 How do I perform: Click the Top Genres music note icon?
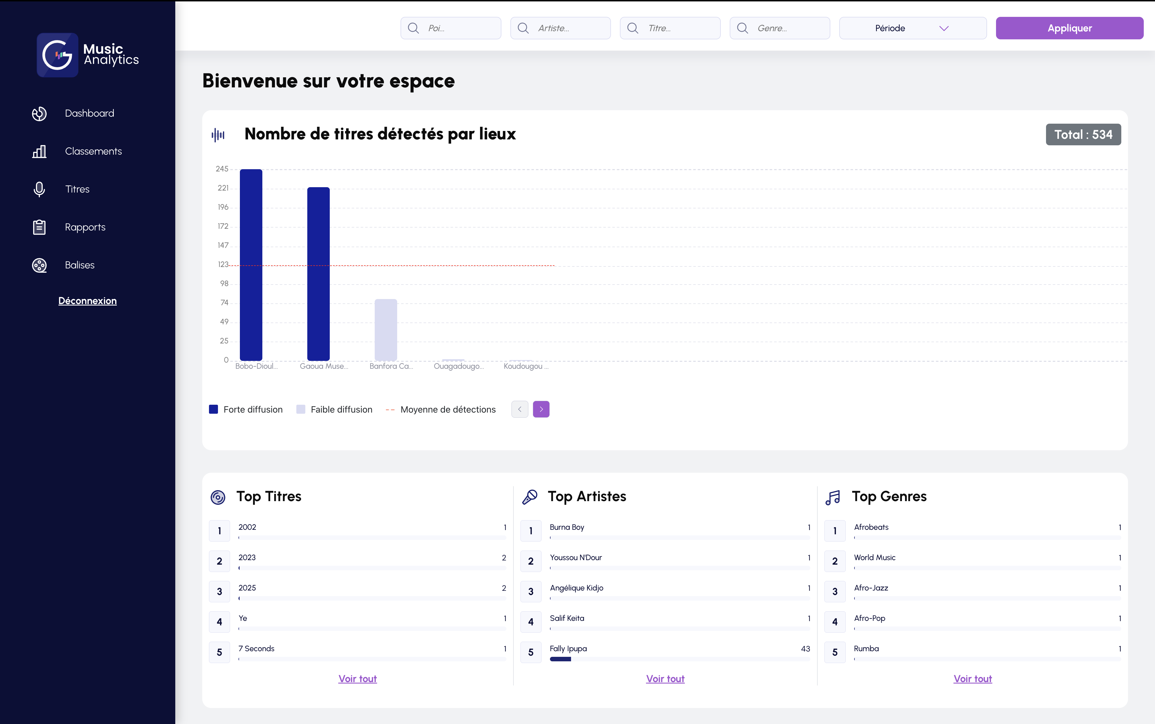pos(833,497)
